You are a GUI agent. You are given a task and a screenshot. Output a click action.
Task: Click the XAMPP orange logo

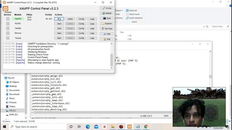coord(5,9)
